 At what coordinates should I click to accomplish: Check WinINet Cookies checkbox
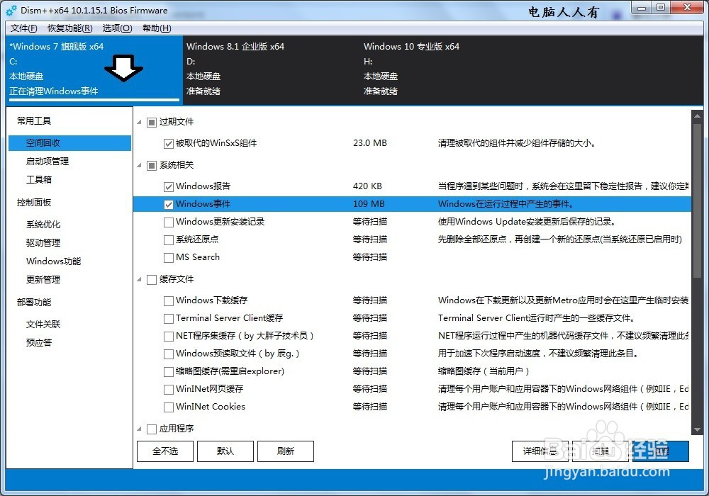tap(169, 407)
